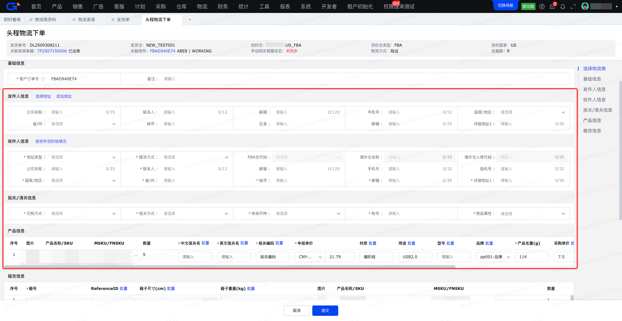Screen dimensions: 622x321
Task: Click 申报单价 value 21.79 field
Action: pyautogui.click(x=340, y=257)
